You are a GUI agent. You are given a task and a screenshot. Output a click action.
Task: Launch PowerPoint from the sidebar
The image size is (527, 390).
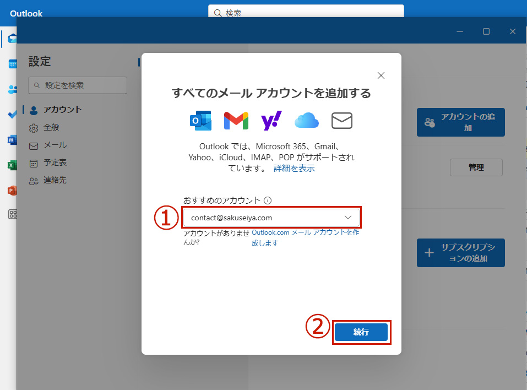coord(12,191)
